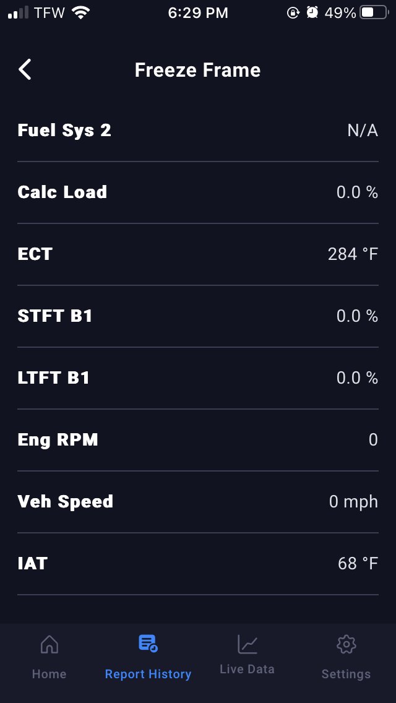
Task: Tap the Wi-Fi status icon
Action: point(80,12)
